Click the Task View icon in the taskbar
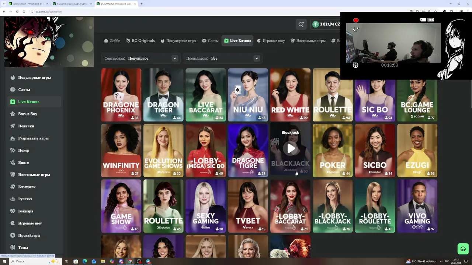This screenshot has height=265, width=472. tap(66, 261)
